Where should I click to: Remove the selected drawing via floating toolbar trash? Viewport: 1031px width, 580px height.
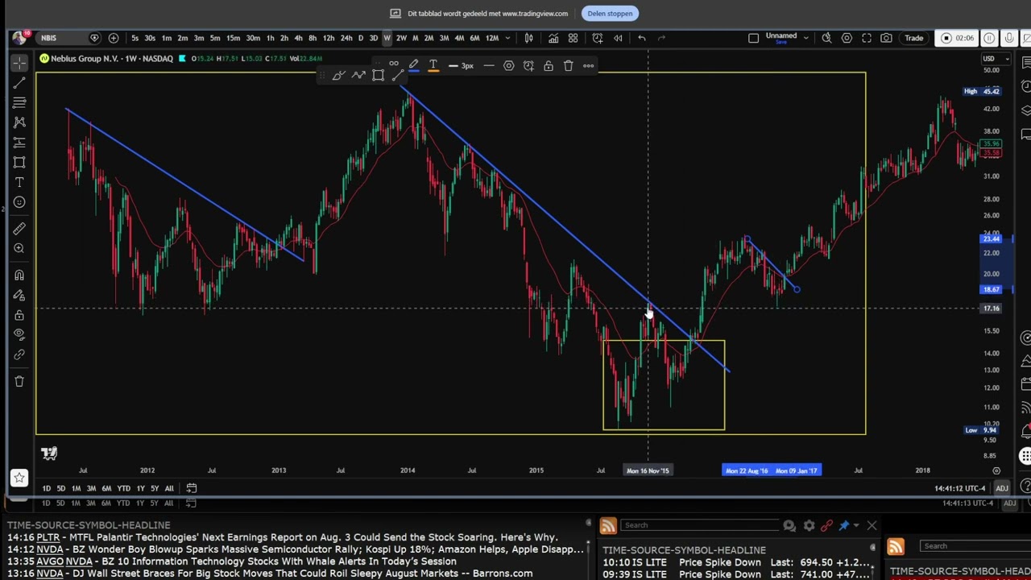point(568,66)
